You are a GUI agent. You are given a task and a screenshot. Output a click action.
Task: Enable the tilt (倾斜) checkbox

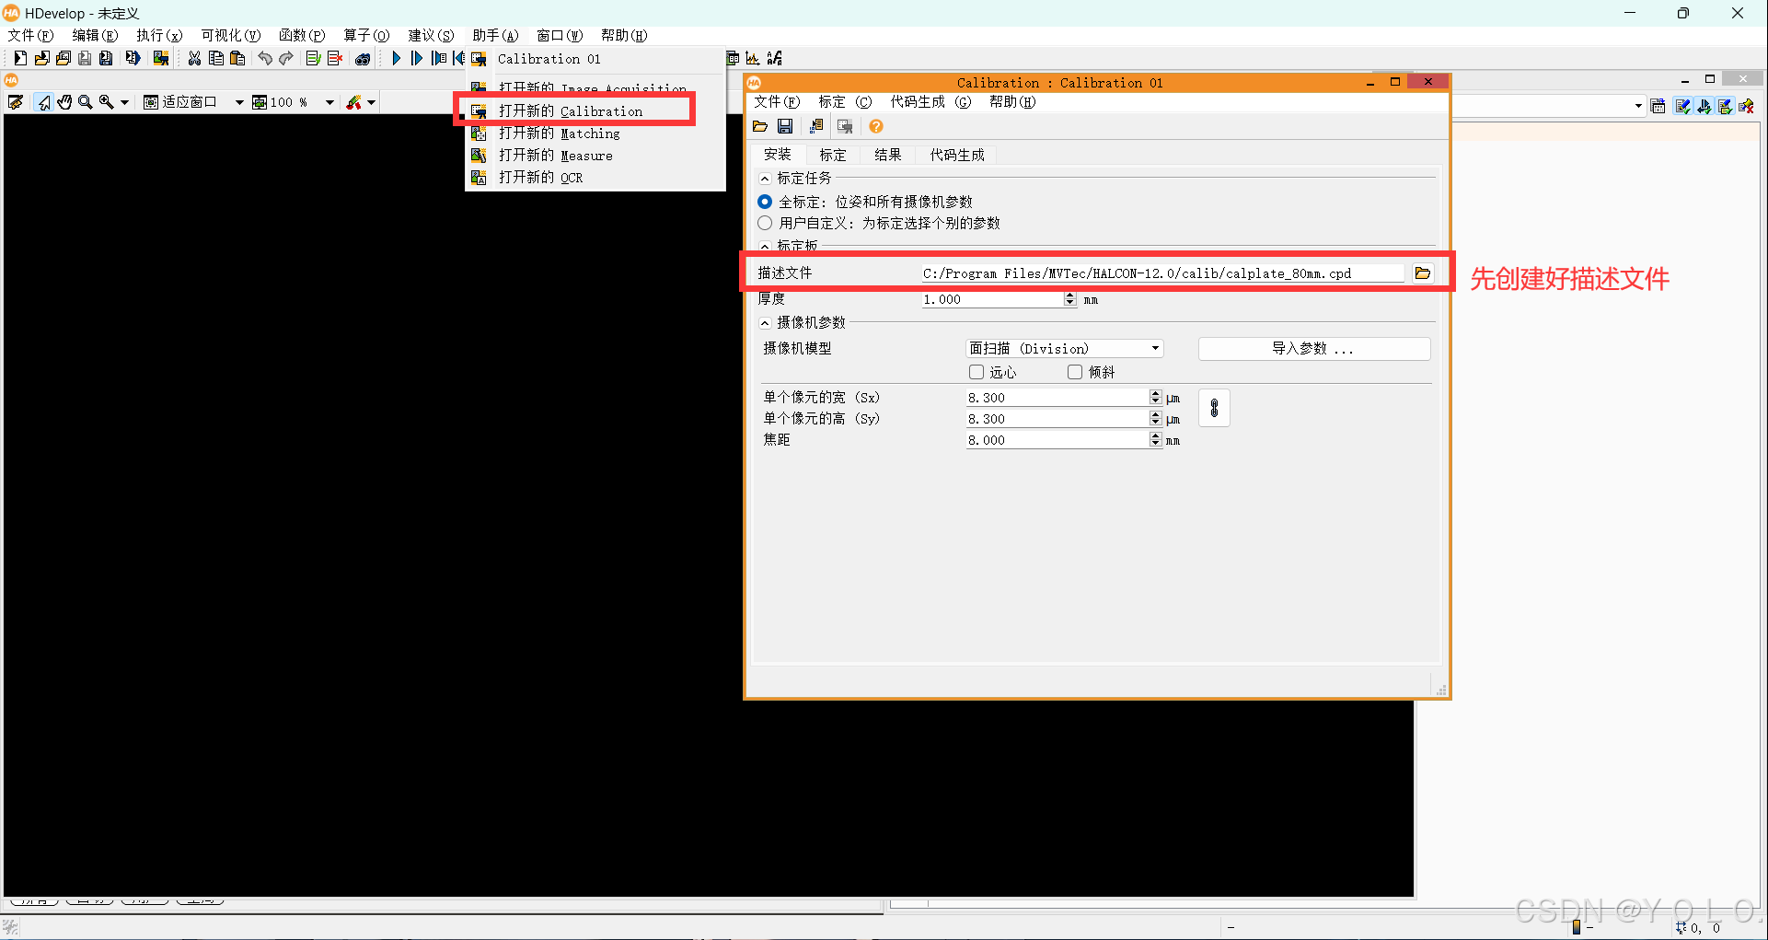click(x=1075, y=372)
